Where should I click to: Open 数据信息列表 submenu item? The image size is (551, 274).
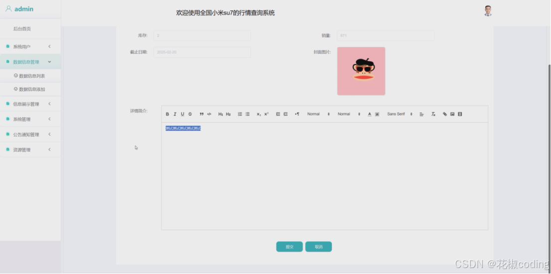point(30,76)
